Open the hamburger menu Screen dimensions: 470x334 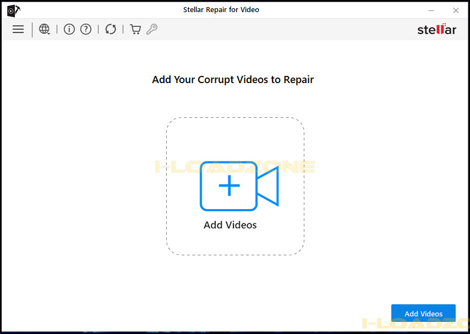[x=18, y=29]
